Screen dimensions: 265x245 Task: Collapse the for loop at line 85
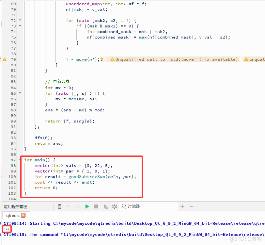tap(20, 93)
